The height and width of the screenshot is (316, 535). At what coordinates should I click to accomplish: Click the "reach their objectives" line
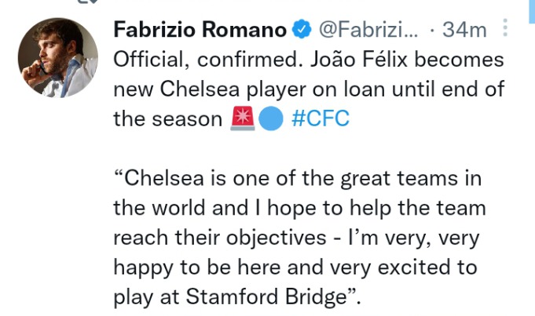coord(220,238)
